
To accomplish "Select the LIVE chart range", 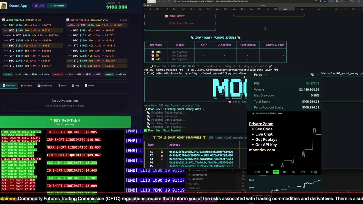I will (x=258, y=172).
